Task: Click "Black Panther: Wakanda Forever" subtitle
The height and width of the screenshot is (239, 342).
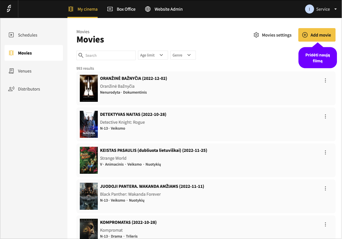Action: tap(130, 194)
